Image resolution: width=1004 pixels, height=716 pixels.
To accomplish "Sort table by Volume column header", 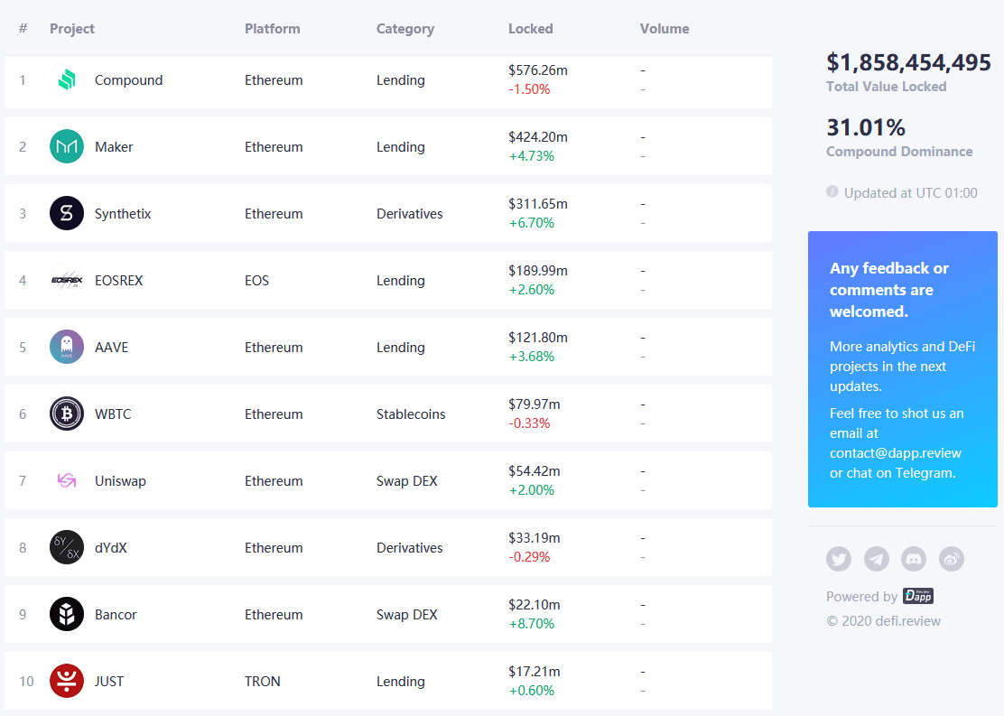I will coord(664,29).
